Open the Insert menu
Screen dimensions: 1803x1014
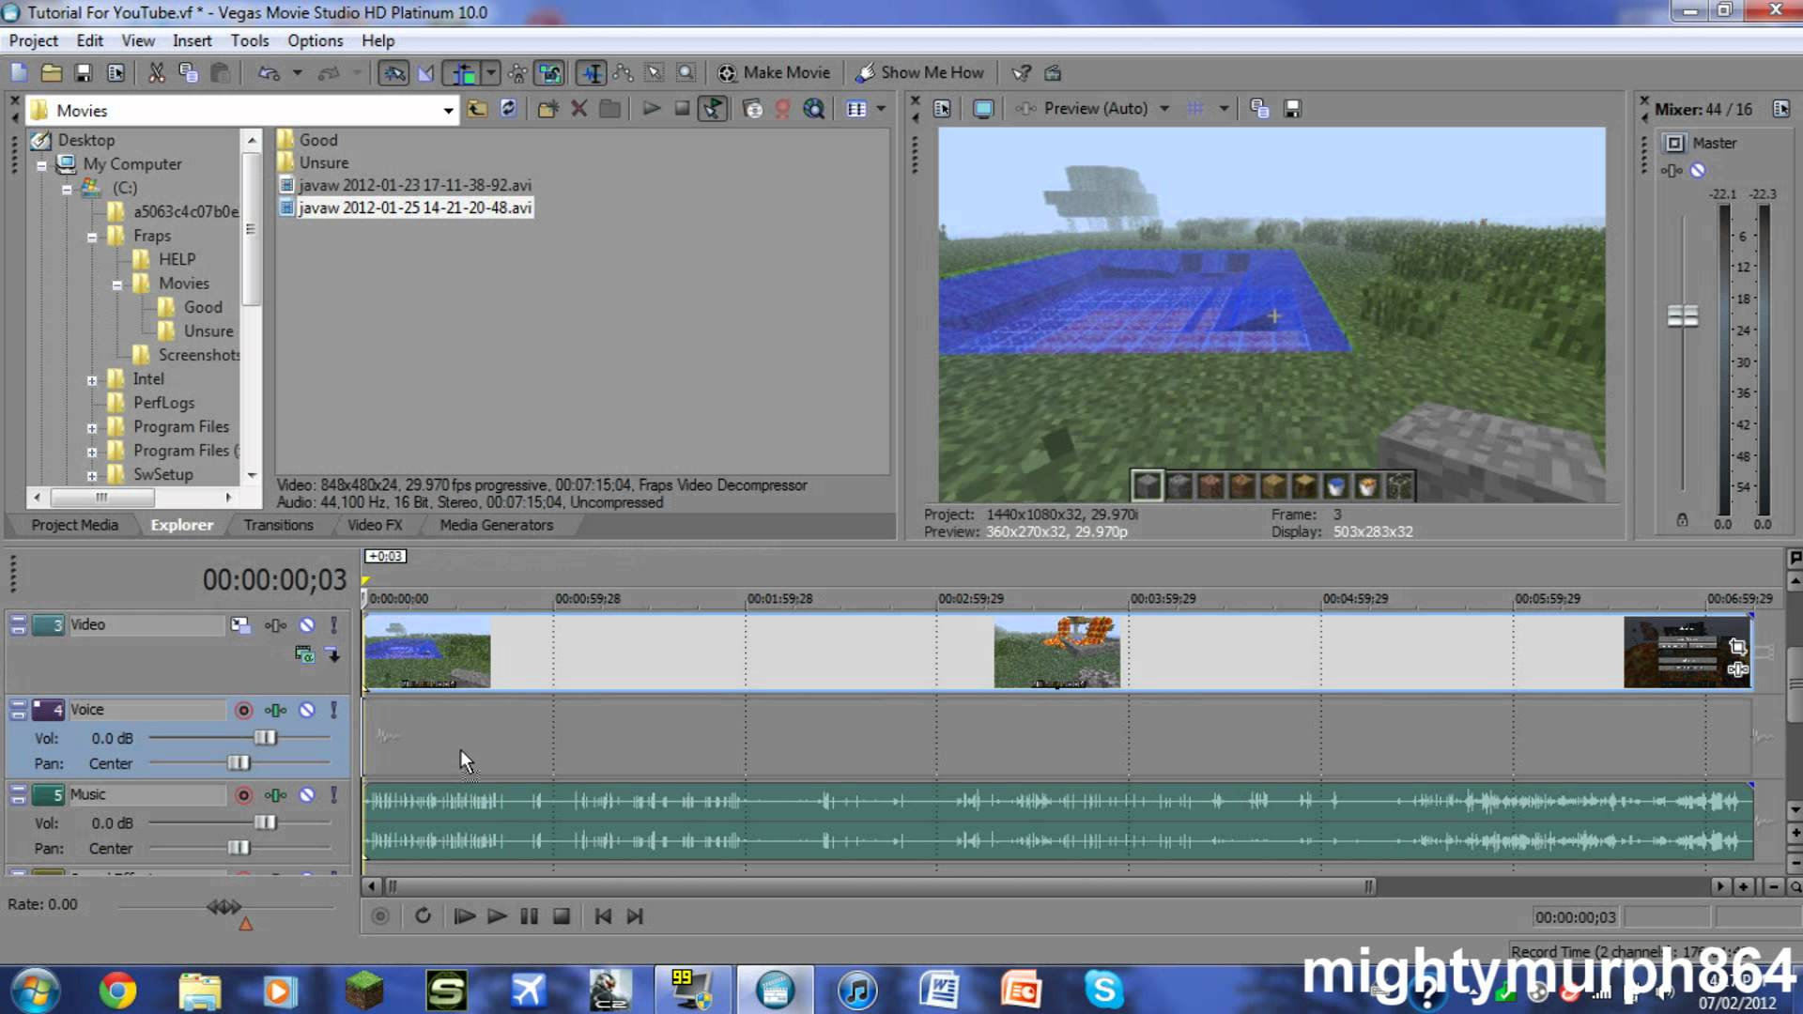(192, 40)
